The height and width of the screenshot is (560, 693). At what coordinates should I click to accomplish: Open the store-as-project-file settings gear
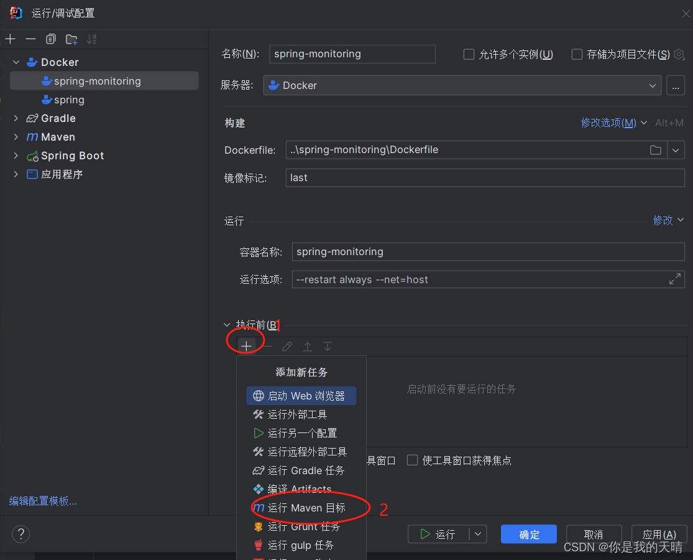(x=679, y=54)
